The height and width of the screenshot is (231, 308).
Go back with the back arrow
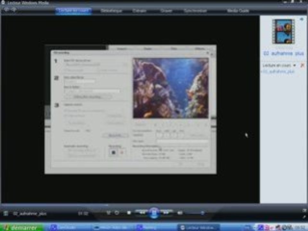click(x=6, y=9)
